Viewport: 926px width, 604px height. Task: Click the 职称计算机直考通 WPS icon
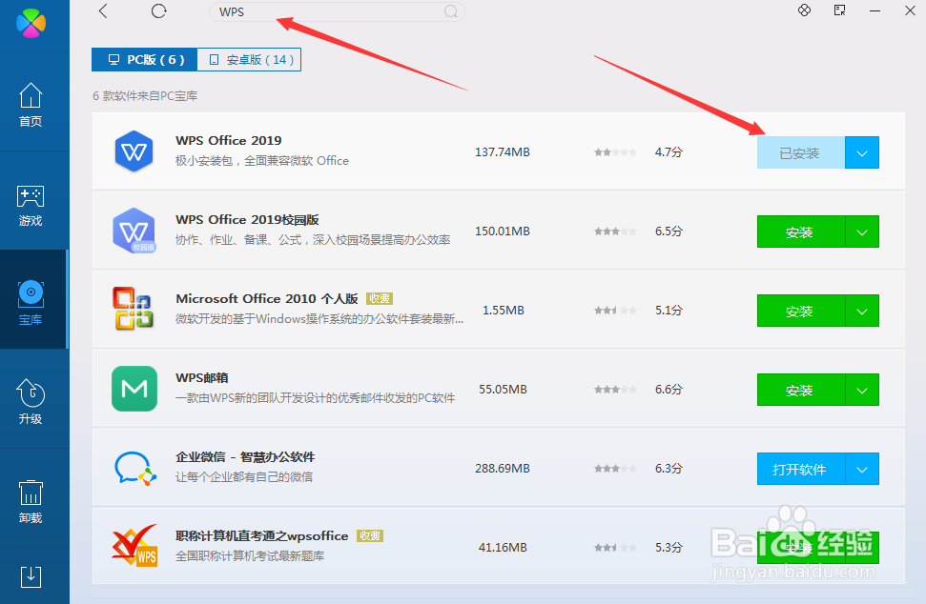135,546
